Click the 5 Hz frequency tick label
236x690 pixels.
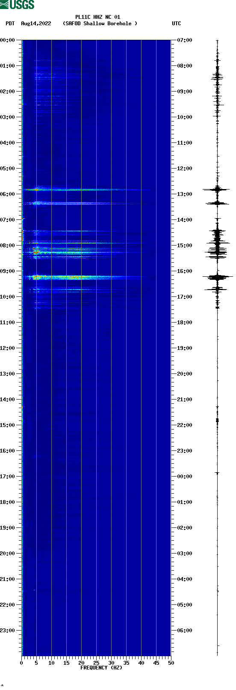pos(36,663)
